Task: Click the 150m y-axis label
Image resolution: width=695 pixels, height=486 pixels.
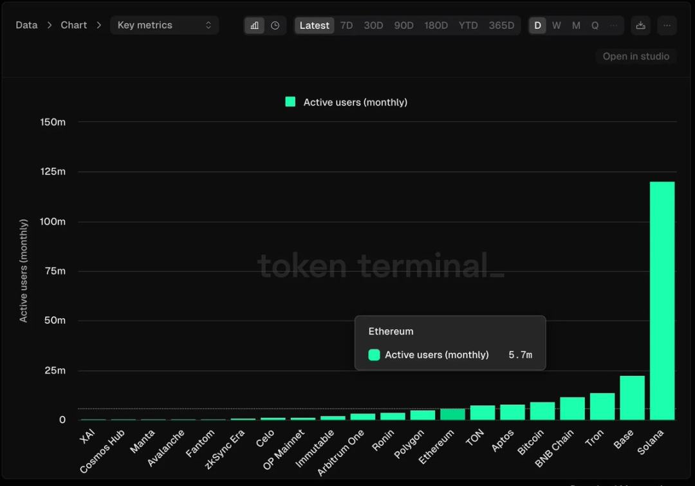Action: click(x=53, y=122)
